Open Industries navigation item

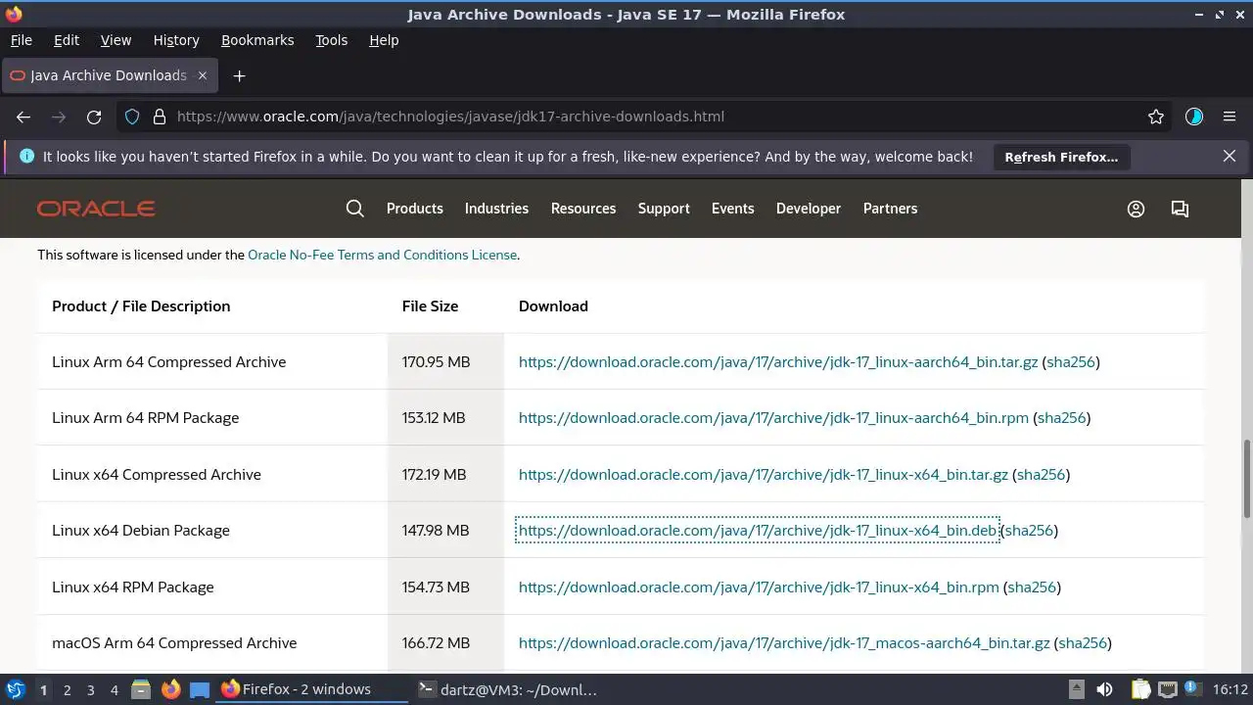pos(496,209)
